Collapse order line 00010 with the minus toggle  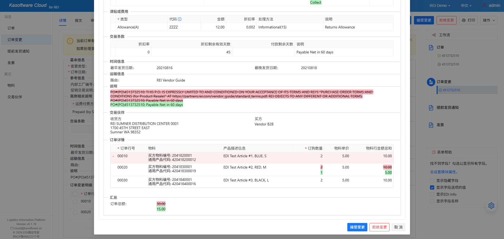coord(113,156)
